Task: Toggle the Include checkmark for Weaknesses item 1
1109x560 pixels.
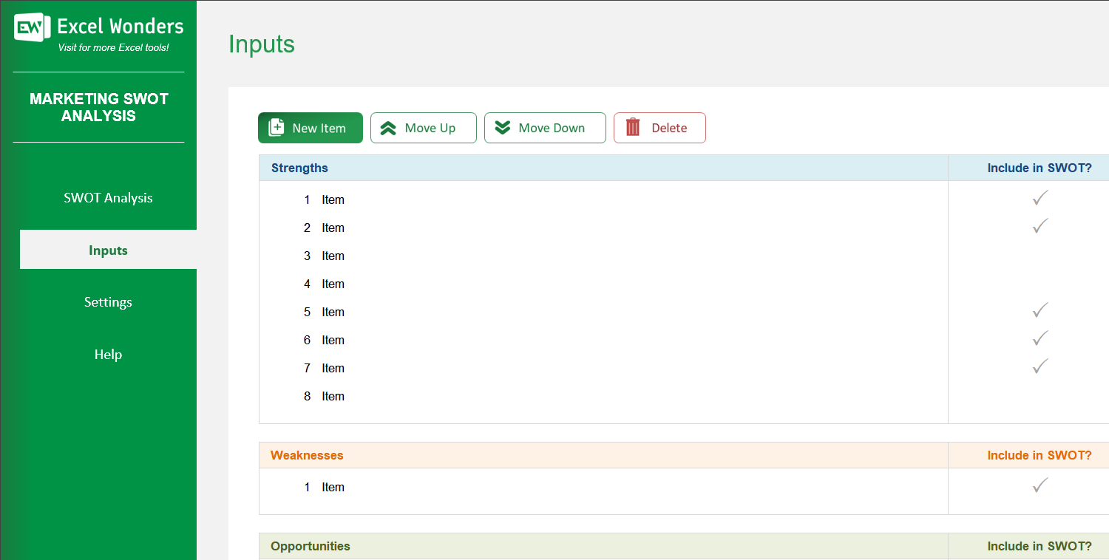Action: pos(1040,485)
